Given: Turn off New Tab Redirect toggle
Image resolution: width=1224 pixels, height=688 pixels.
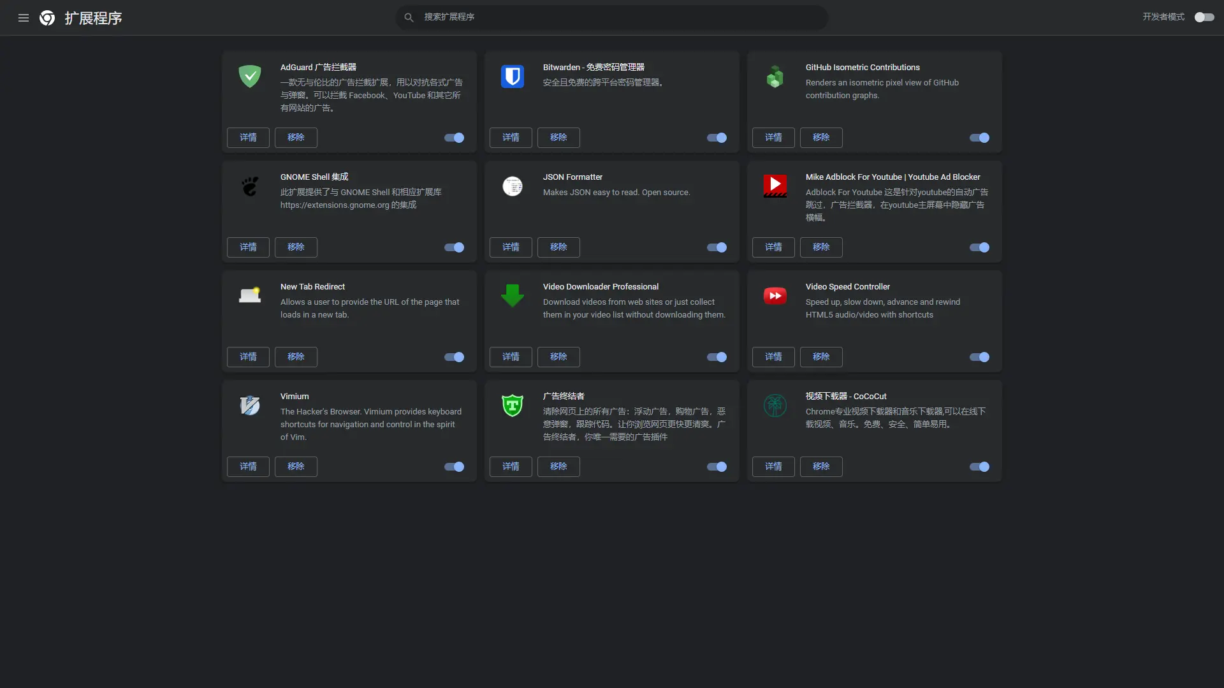Looking at the screenshot, I should 455,357.
